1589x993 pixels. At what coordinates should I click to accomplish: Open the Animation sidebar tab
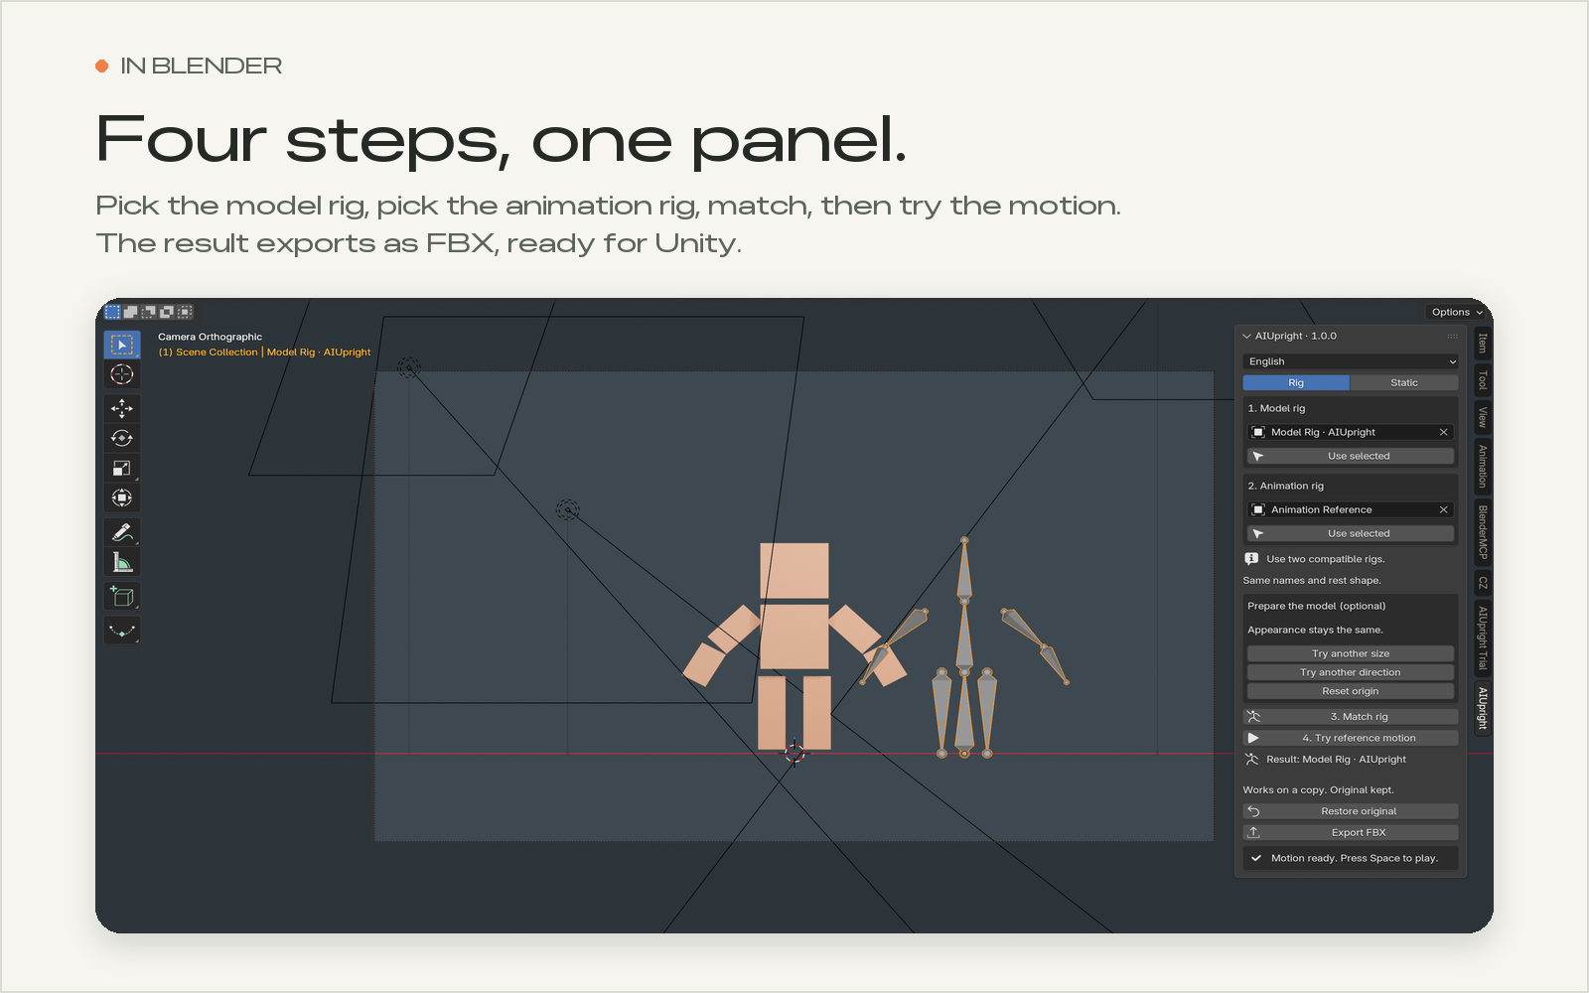(x=1482, y=466)
